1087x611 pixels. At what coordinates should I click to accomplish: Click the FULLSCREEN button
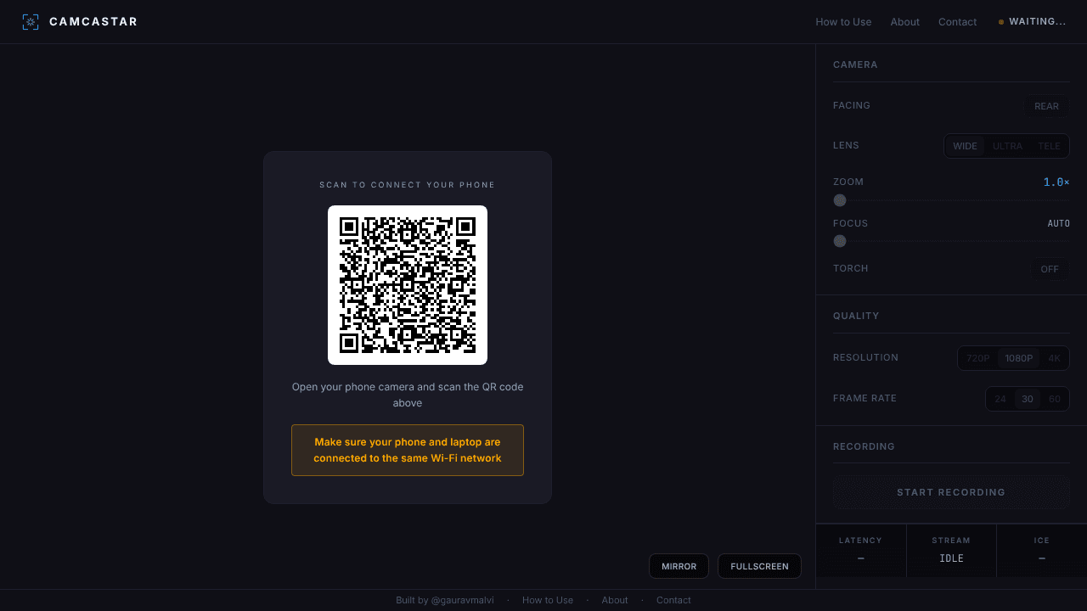(x=759, y=566)
